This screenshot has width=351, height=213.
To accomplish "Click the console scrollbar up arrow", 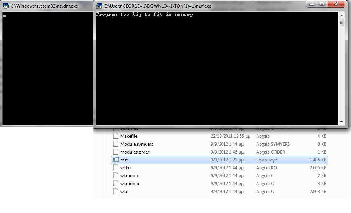I will (342, 15).
